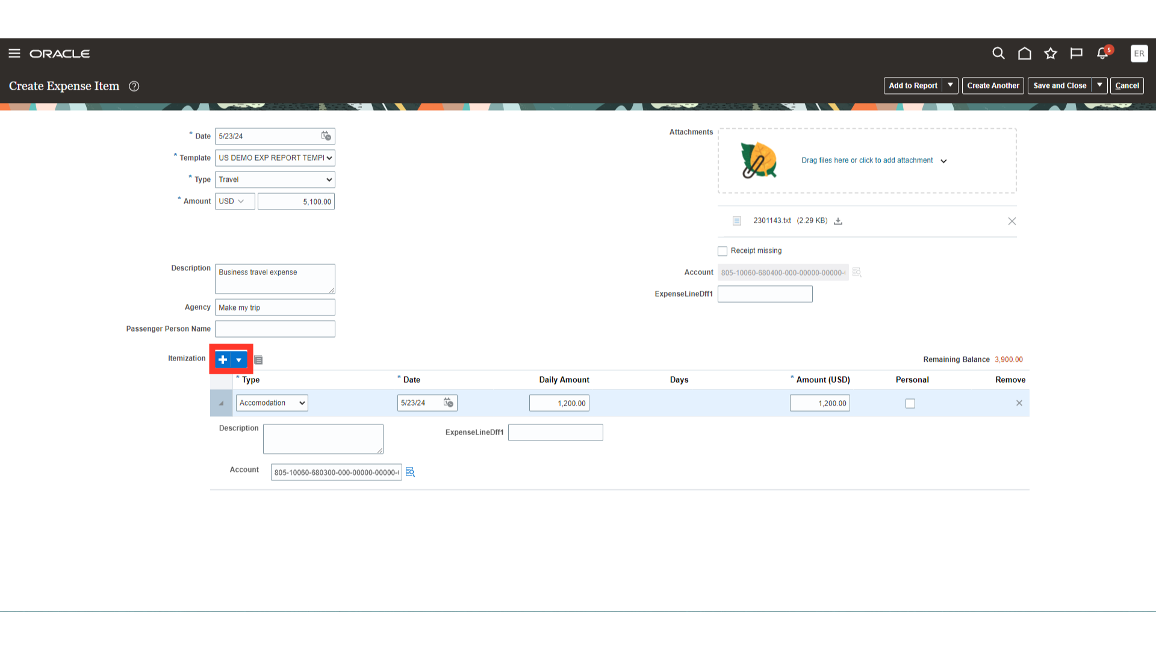Screen dimensions: 1156x650
Task: Expand Save and Close options arrow
Action: pyautogui.click(x=1099, y=85)
